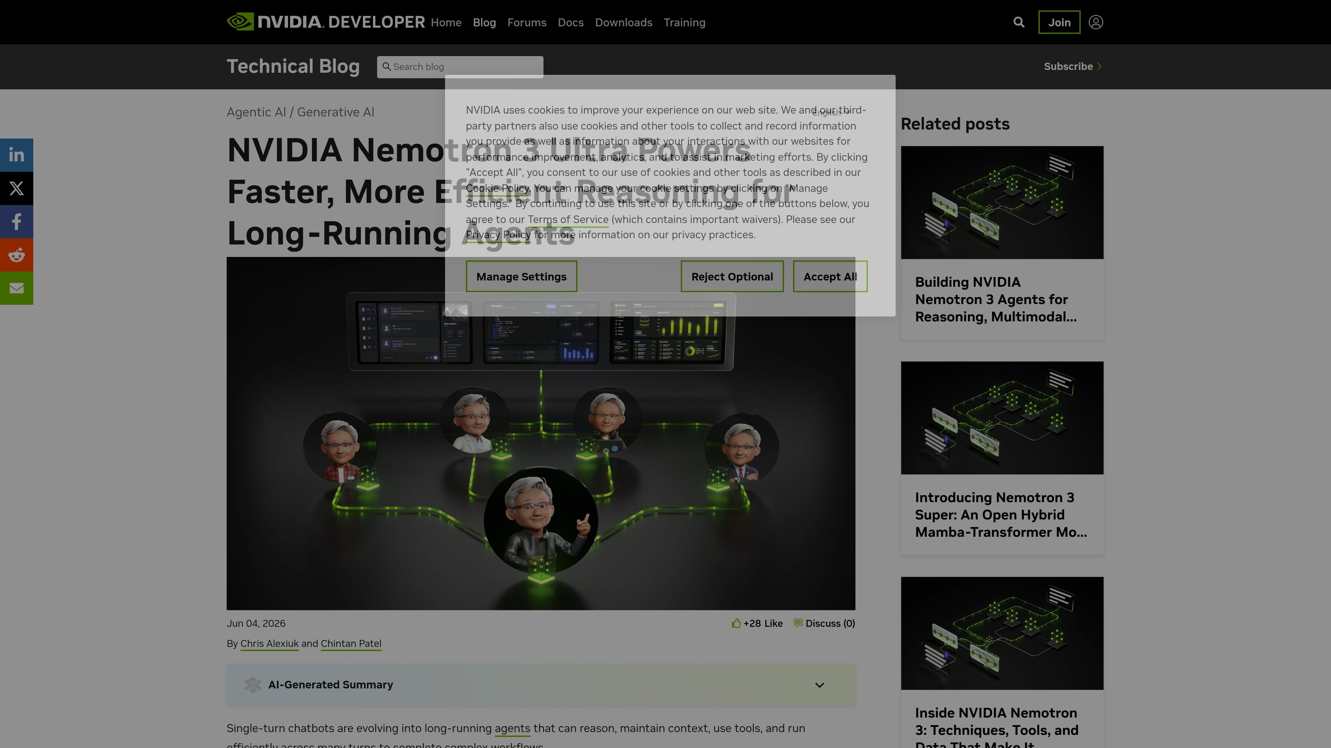Open author Chris Alexiuk's page
The width and height of the screenshot is (1331, 748).
click(269, 643)
